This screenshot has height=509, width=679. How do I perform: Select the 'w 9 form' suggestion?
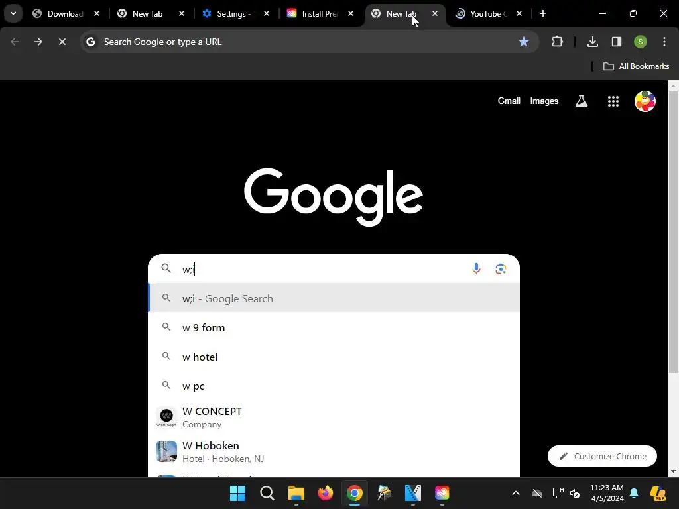pos(334,327)
